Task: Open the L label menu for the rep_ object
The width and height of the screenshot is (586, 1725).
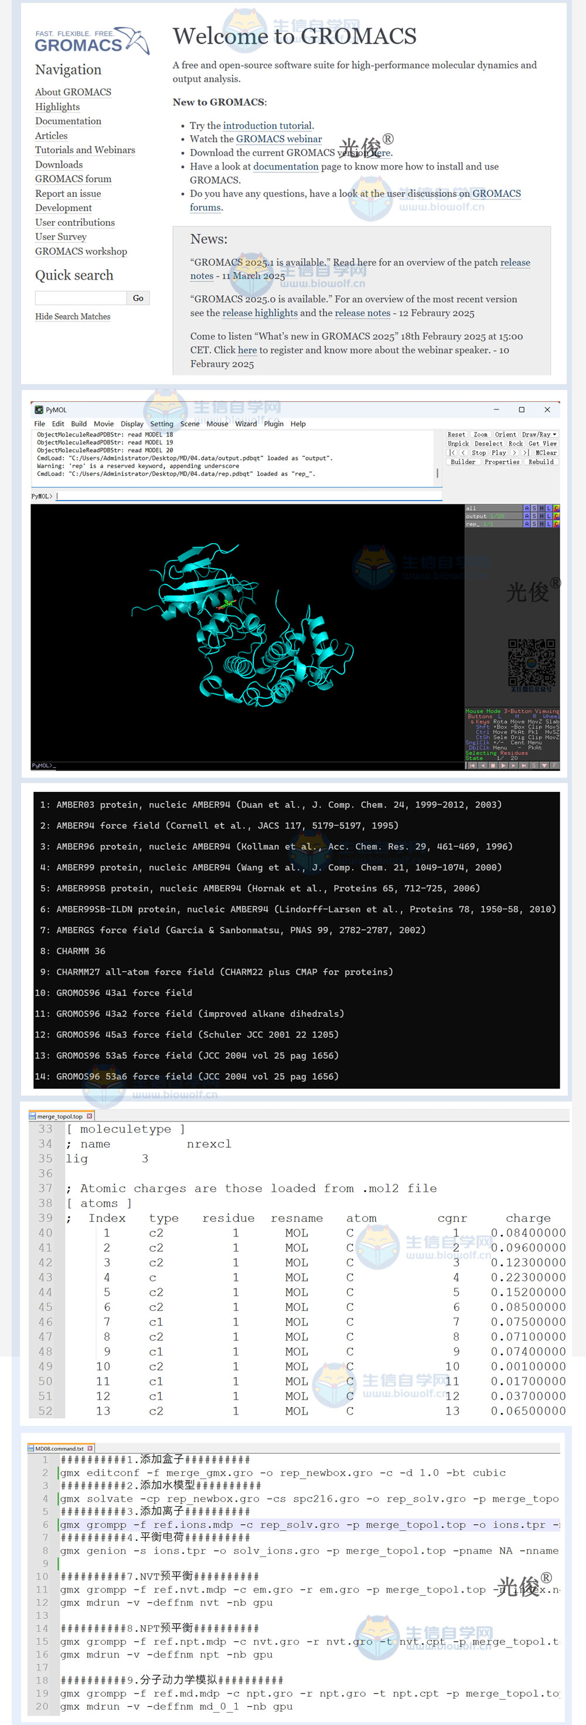Action: point(548,524)
